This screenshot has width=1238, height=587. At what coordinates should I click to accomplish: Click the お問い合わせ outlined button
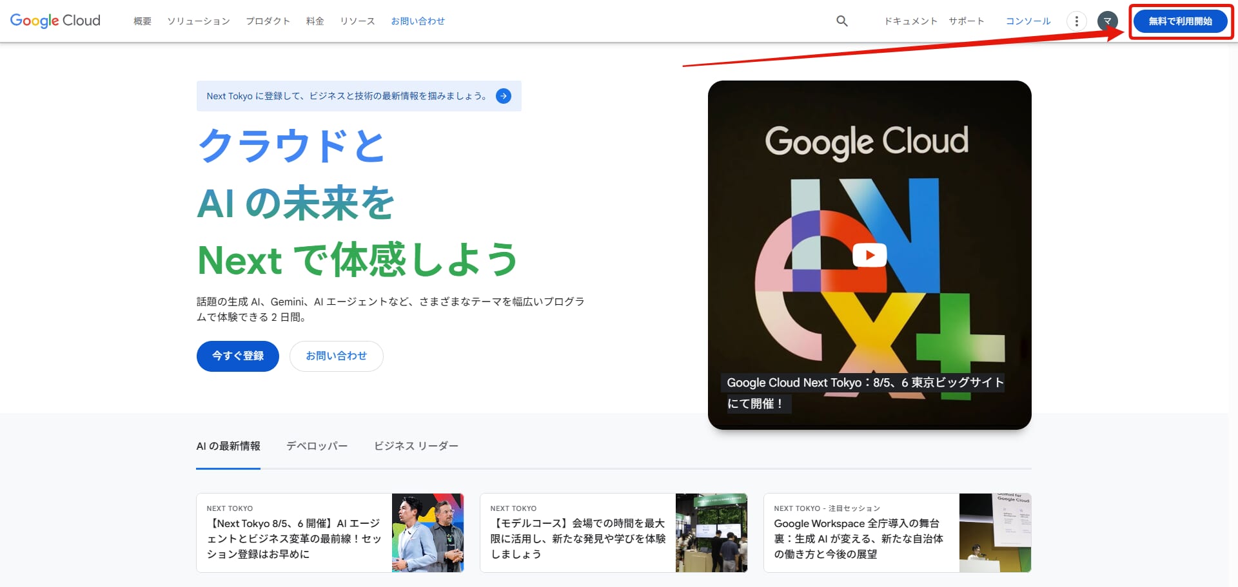pyautogui.click(x=337, y=356)
